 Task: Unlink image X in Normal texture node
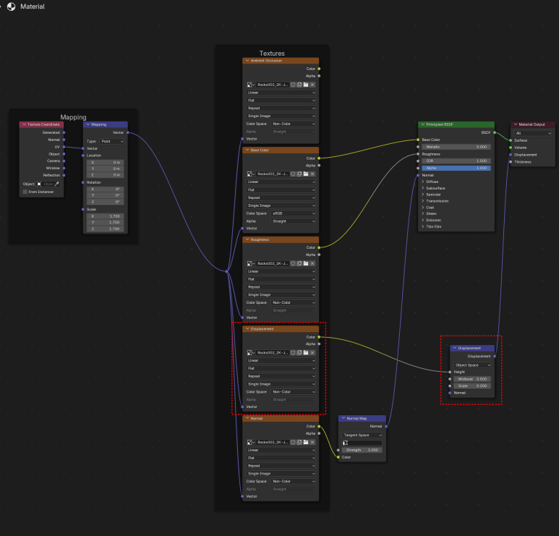pyautogui.click(x=312, y=442)
